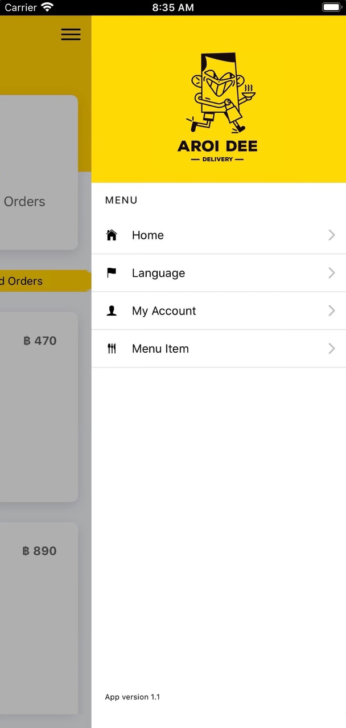Open the My Account row chevron

coord(331,311)
